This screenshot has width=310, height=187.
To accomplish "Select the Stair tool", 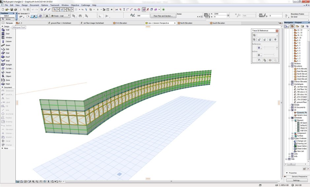I will click(7, 53).
